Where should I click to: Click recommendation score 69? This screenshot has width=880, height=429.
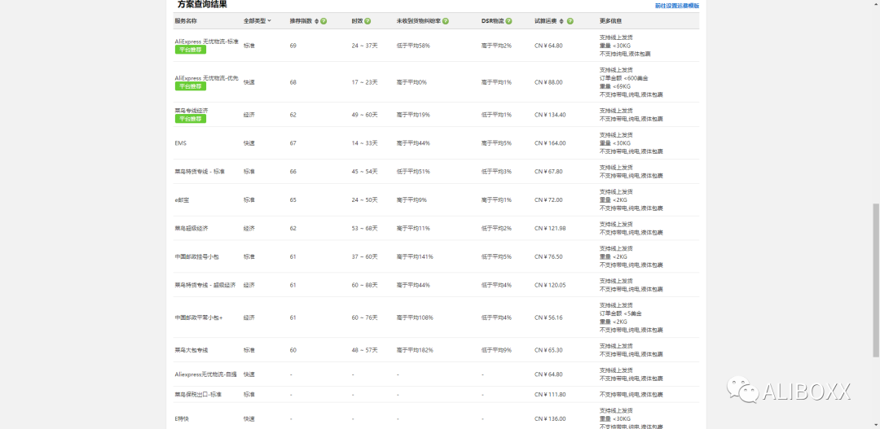click(x=293, y=46)
